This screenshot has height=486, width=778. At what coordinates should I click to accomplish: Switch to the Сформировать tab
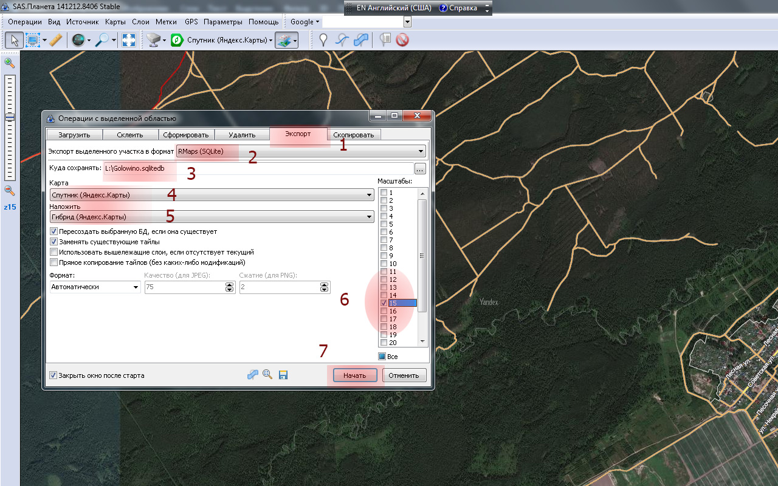point(186,135)
